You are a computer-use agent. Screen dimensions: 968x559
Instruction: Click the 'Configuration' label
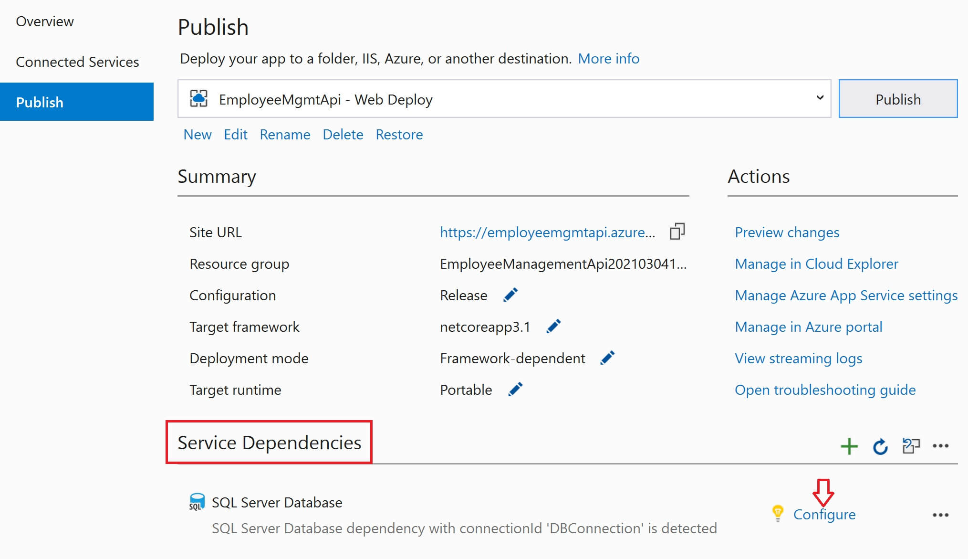pos(232,295)
